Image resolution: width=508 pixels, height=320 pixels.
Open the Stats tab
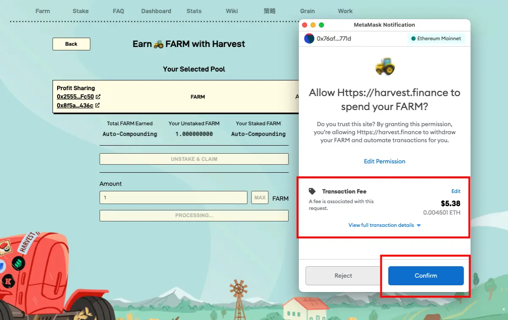pyautogui.click(x=194, y=11)
